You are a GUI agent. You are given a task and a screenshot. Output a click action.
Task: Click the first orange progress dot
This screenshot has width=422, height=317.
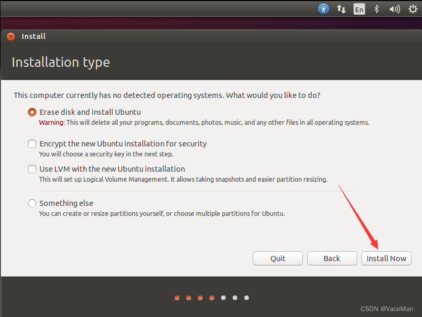coord(176,298)
